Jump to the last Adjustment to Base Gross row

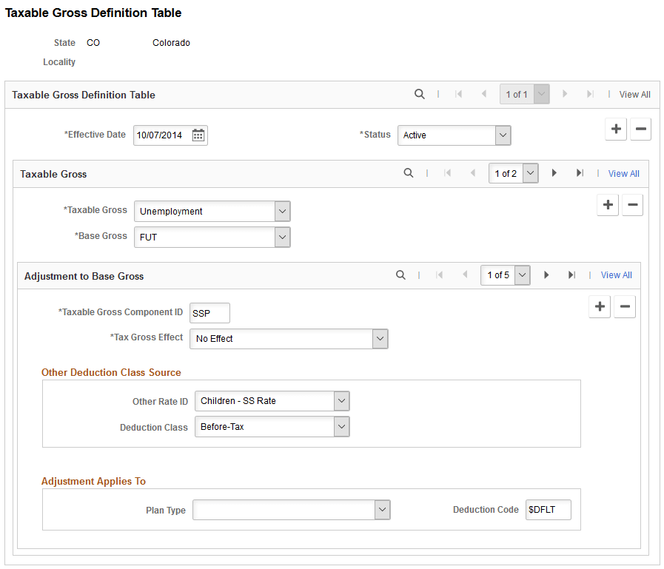tap(571, 275)
